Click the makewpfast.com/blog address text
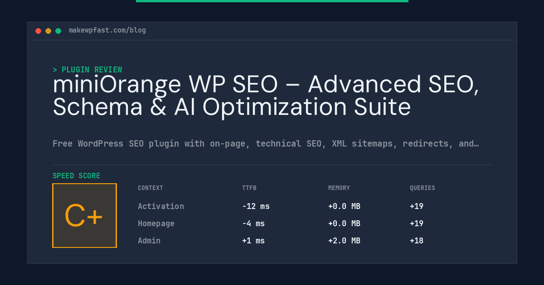Image resolution: width=544 pixels, height=285 pixels. (x=107, y=30)
